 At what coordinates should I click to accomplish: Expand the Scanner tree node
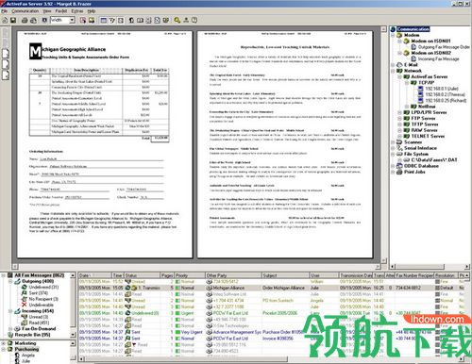[x=394, y=142]
